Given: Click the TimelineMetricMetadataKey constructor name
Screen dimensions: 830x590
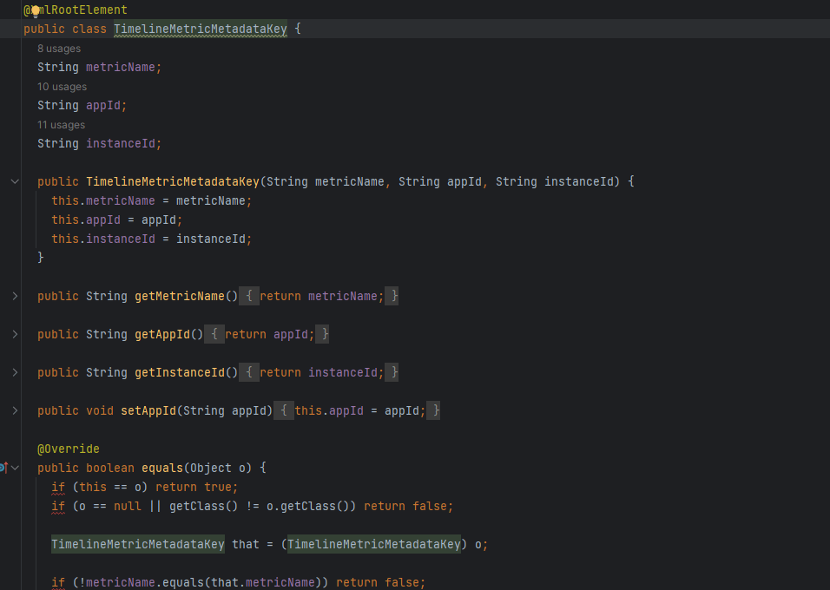Looking at the screenshot, I should point(173,181).
